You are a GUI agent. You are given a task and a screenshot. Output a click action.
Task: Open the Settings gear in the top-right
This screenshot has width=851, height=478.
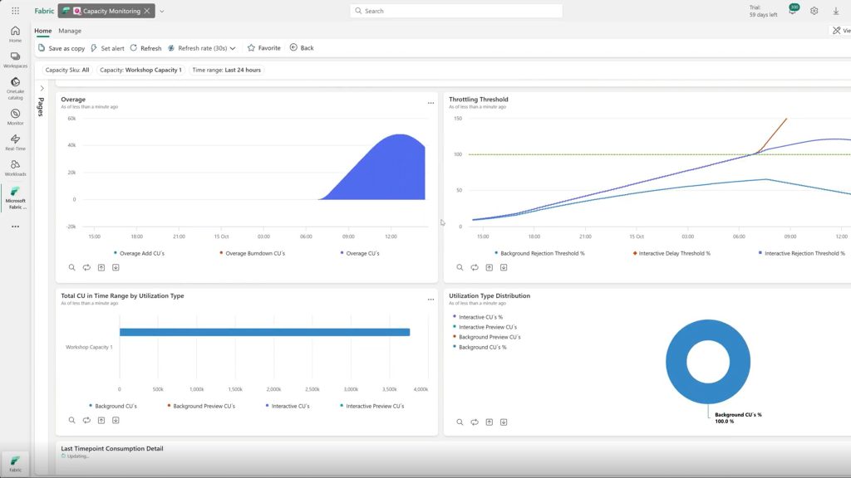pyautogui.click(x=814, y=10)
